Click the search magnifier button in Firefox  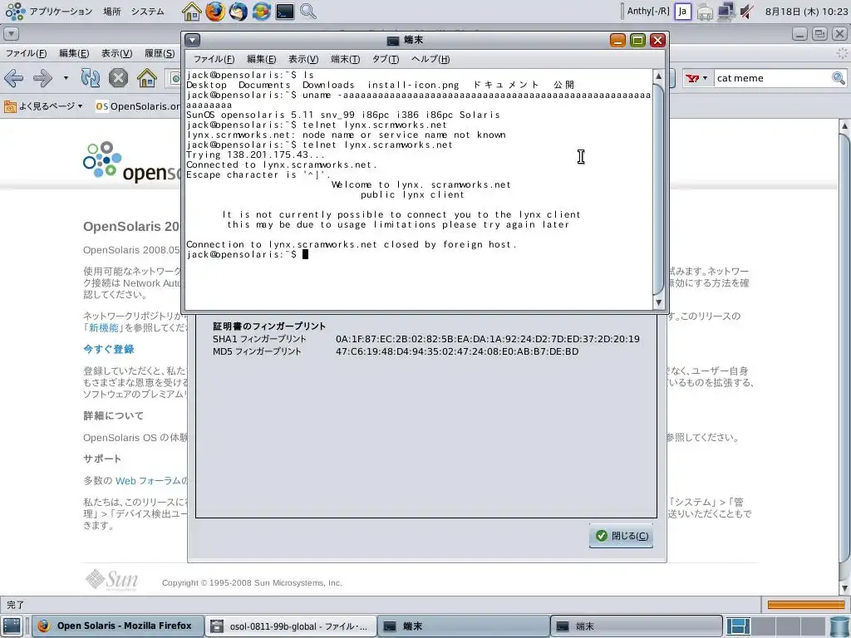pyautogui.click(x=839, y=78)
